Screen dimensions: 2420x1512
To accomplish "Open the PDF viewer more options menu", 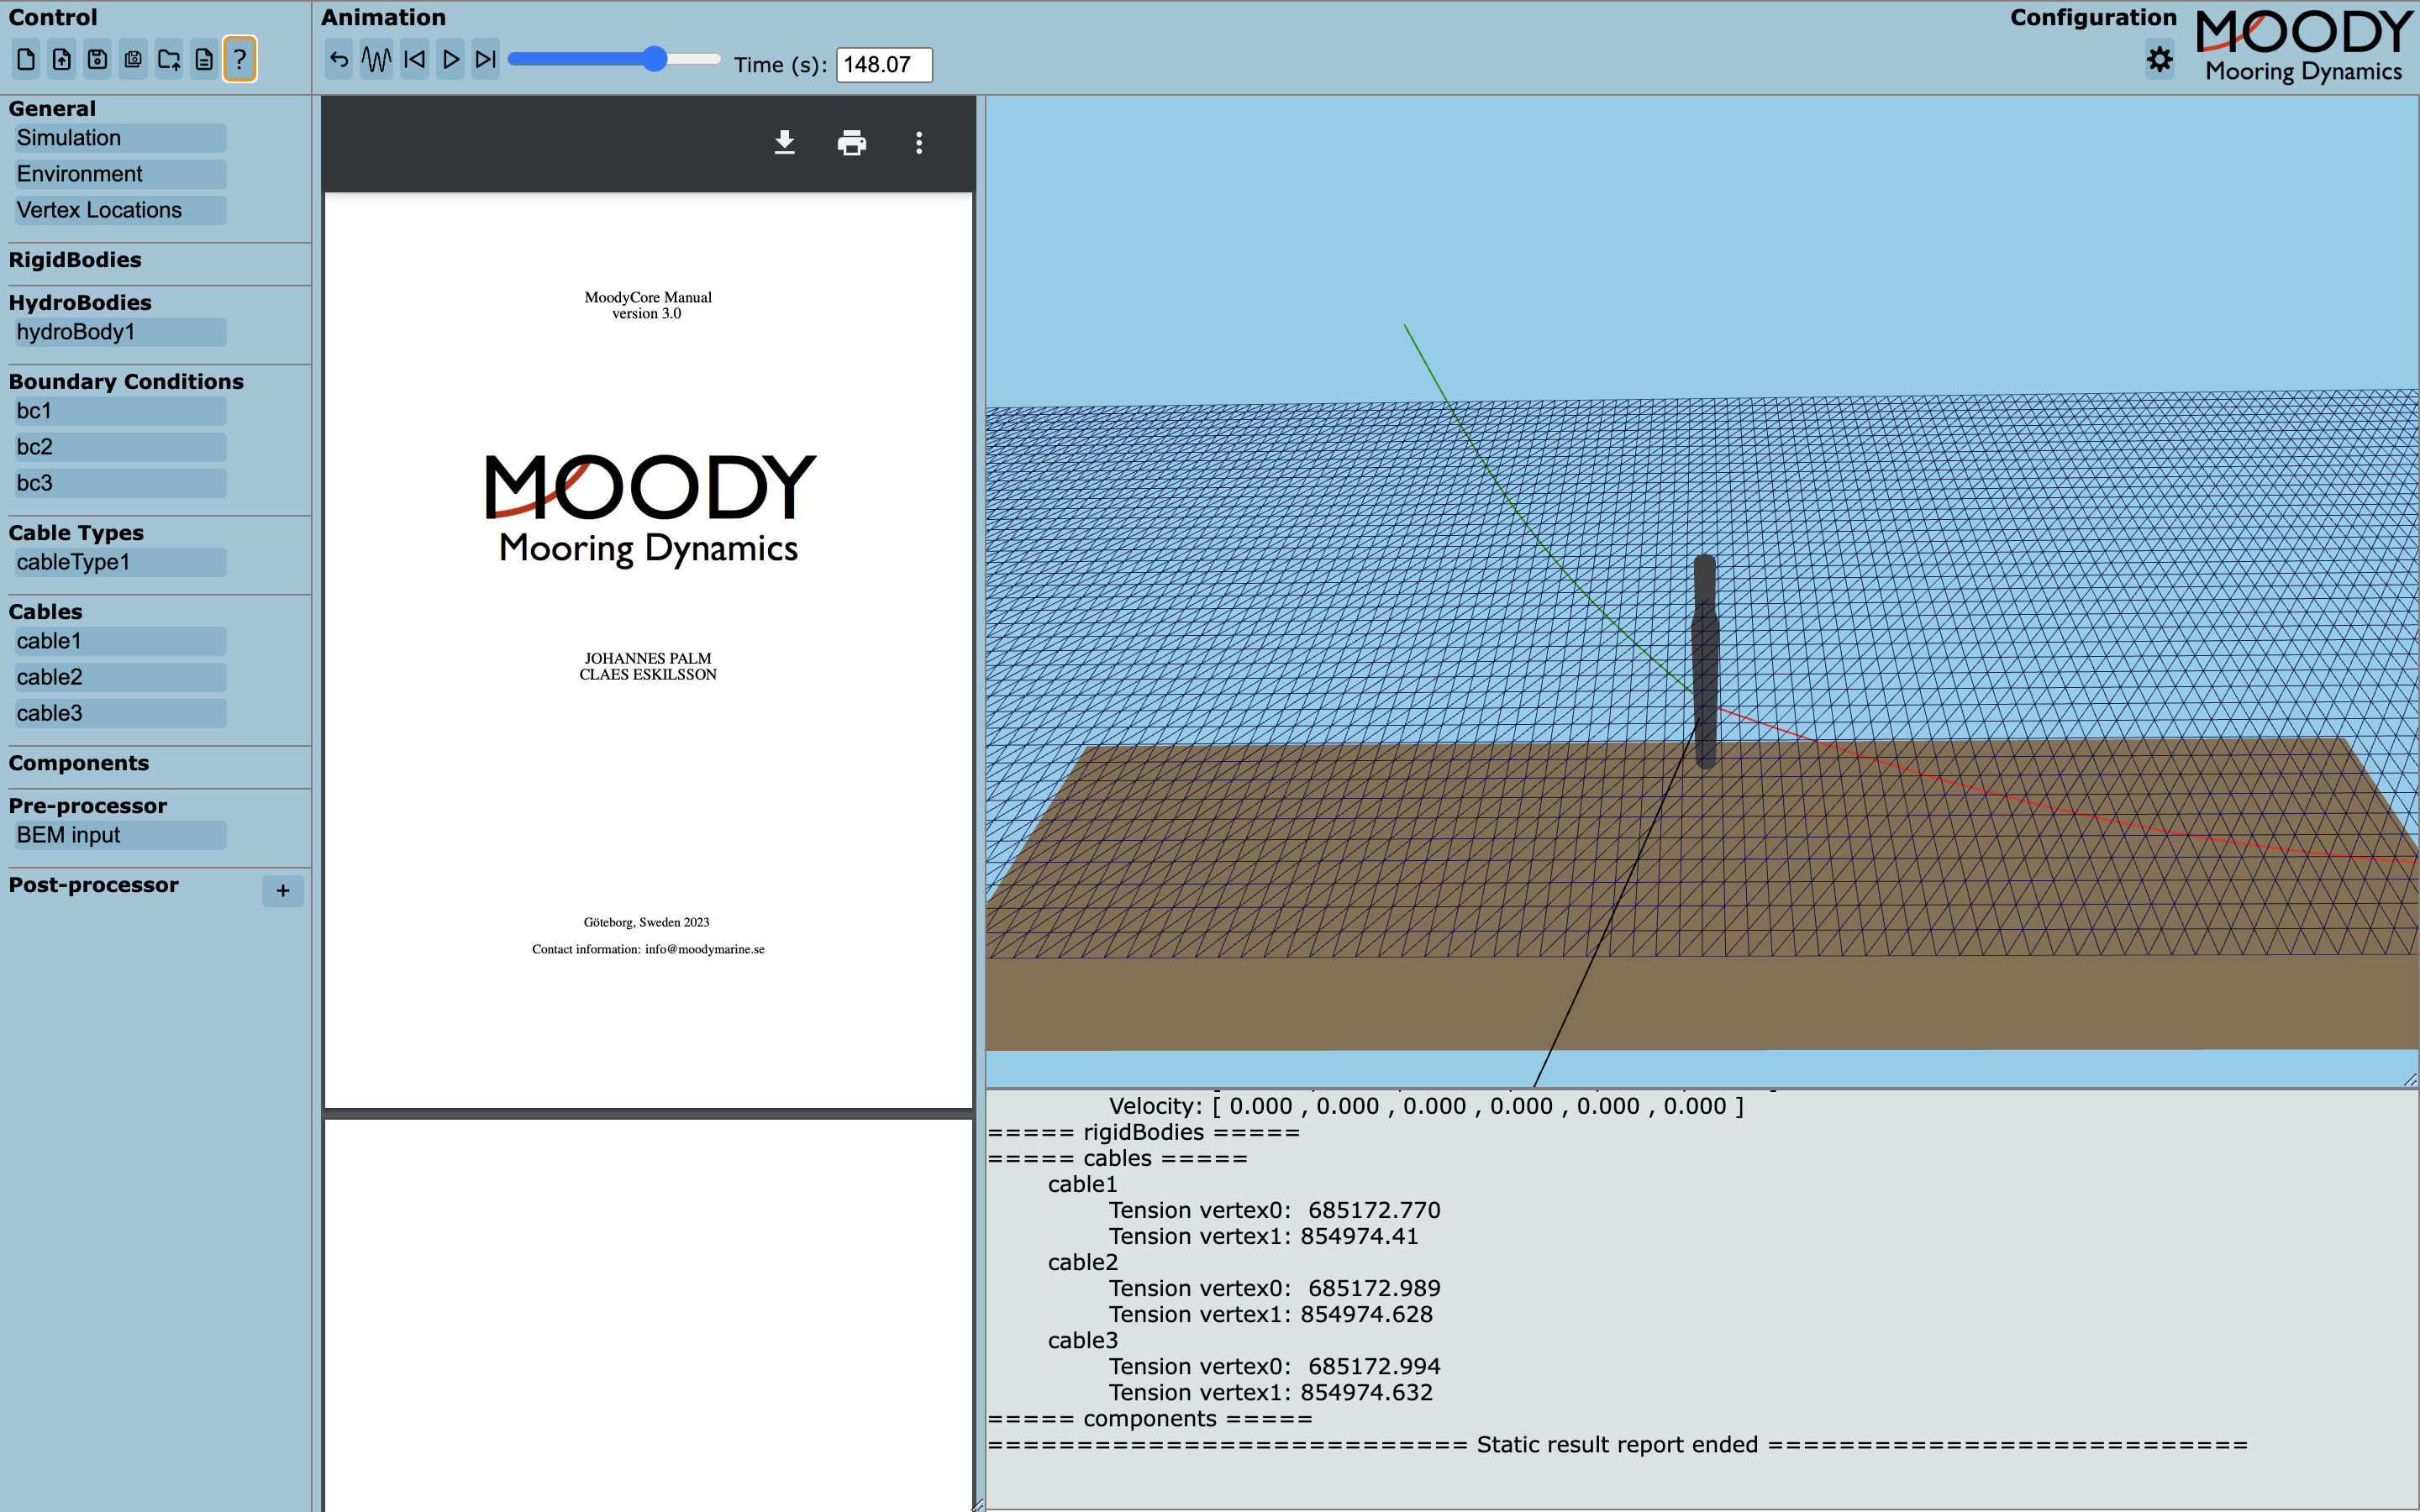I will [919, 143].
